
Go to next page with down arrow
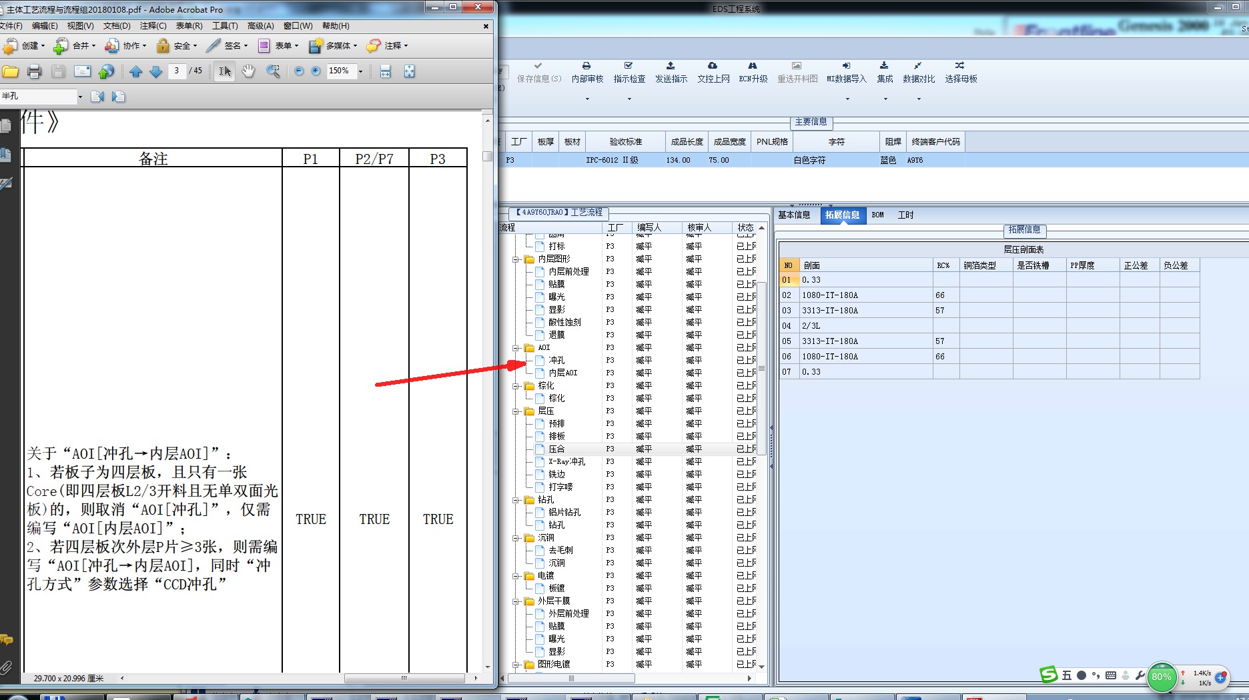pyautogui.click(x=156, y=71)
